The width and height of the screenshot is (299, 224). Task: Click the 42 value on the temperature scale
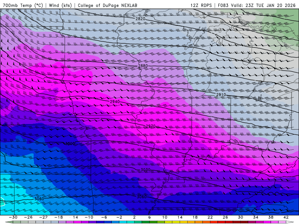point(286,217)
